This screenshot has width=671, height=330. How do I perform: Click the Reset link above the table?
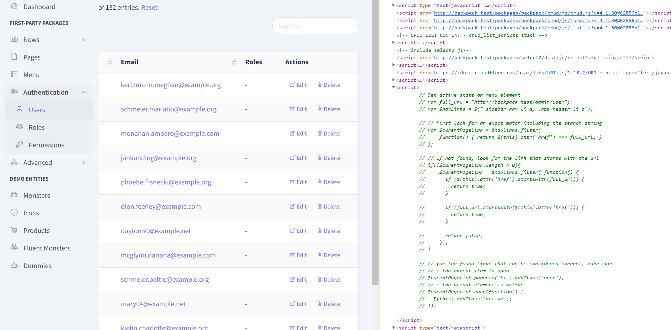click(149, 7)
